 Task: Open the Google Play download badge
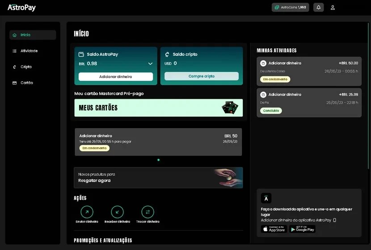click(x=302, y=229)
